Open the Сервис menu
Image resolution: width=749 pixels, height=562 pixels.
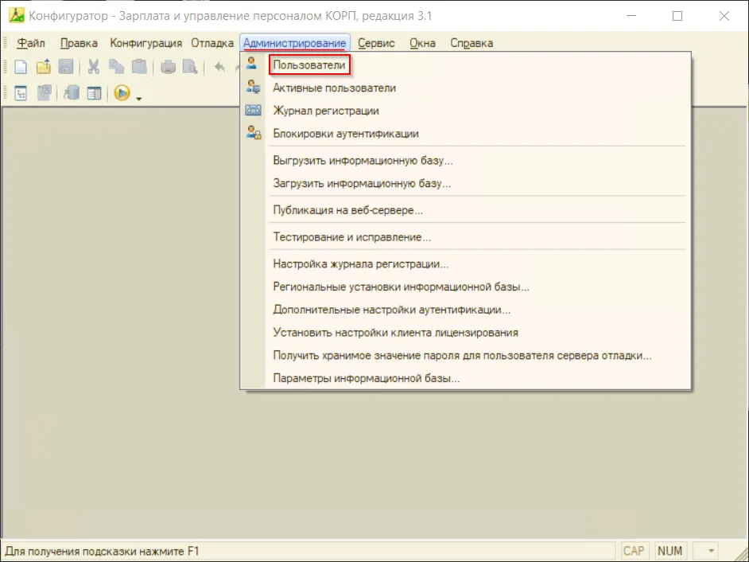click(x=376, y=43)
